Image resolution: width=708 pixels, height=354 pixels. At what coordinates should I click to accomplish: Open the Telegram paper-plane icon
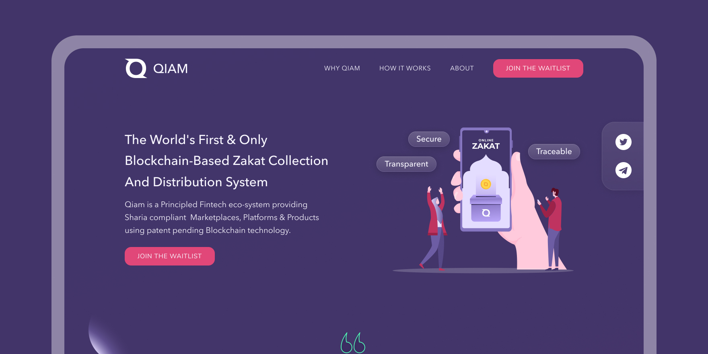pos(623,170)
